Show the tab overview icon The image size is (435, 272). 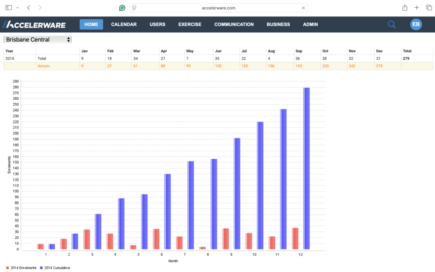coord(429,8)
